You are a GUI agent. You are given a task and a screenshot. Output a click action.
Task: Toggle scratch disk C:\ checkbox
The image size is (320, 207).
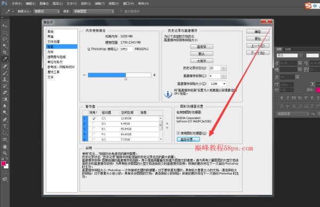pos(94,118)
